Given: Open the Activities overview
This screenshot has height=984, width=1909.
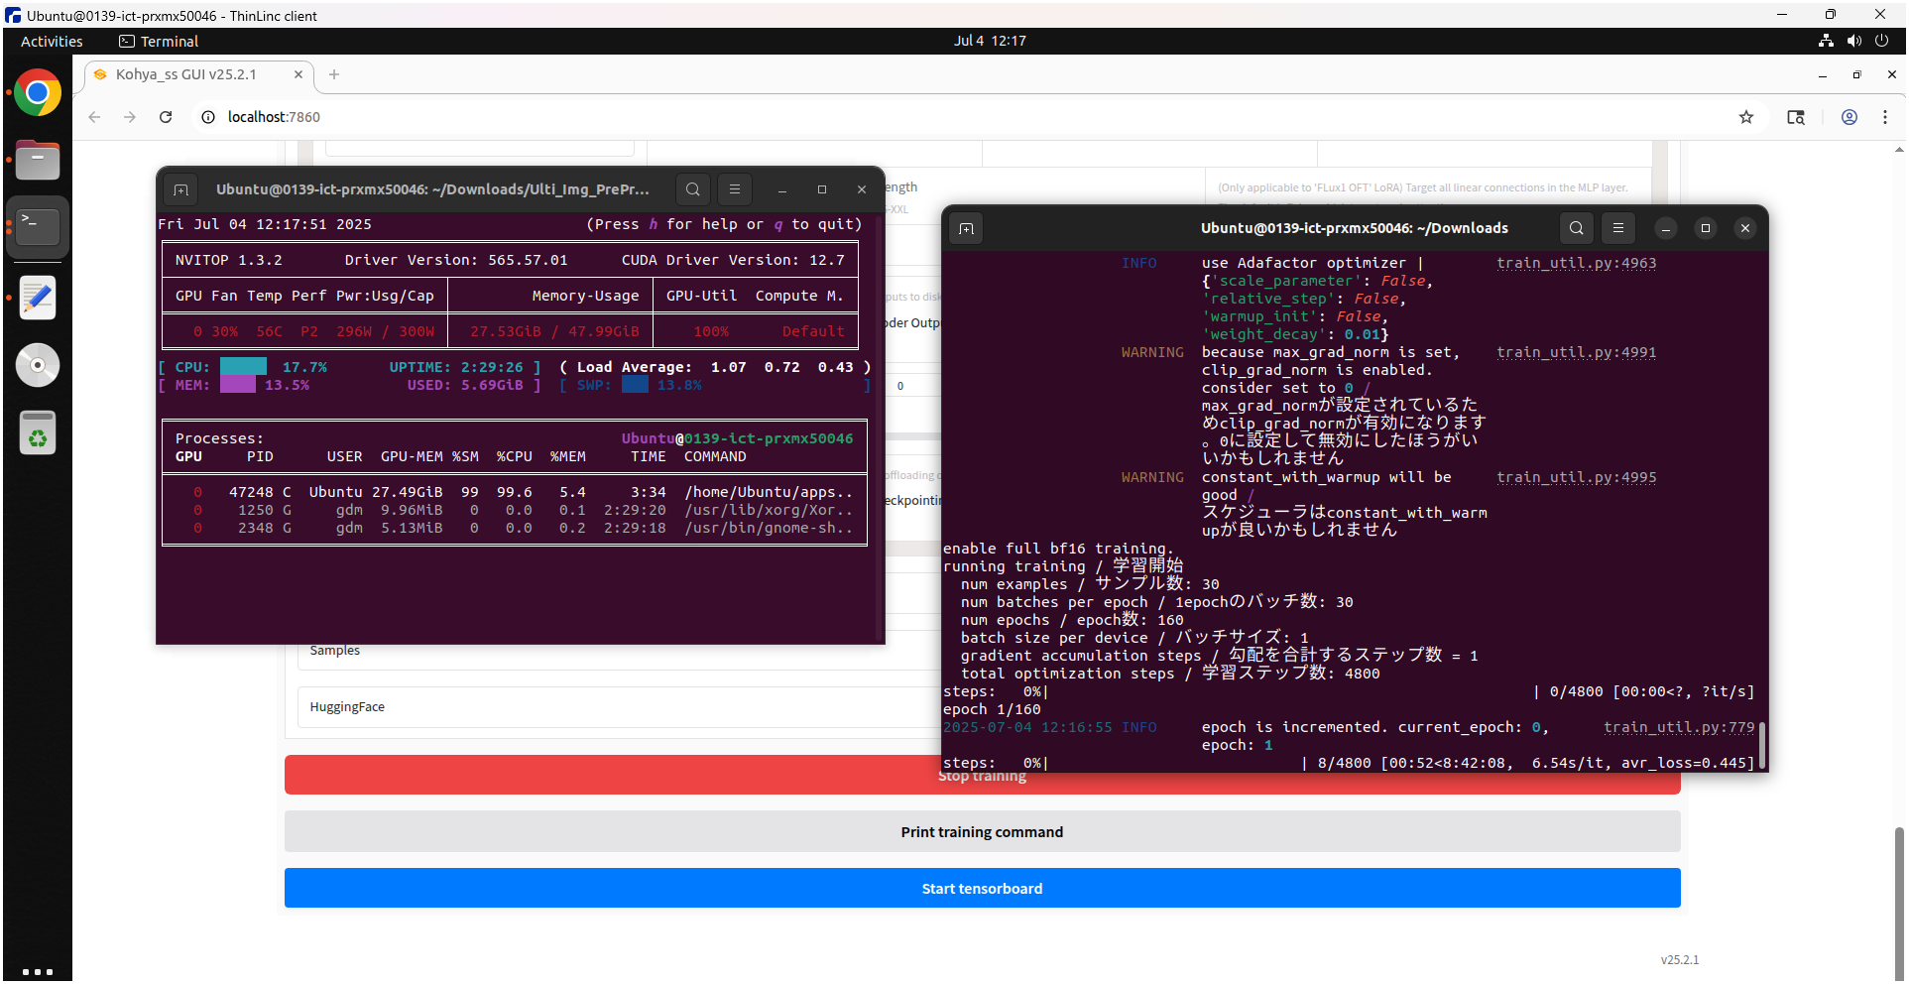Looking at the screenshot, I should point(52,41).
